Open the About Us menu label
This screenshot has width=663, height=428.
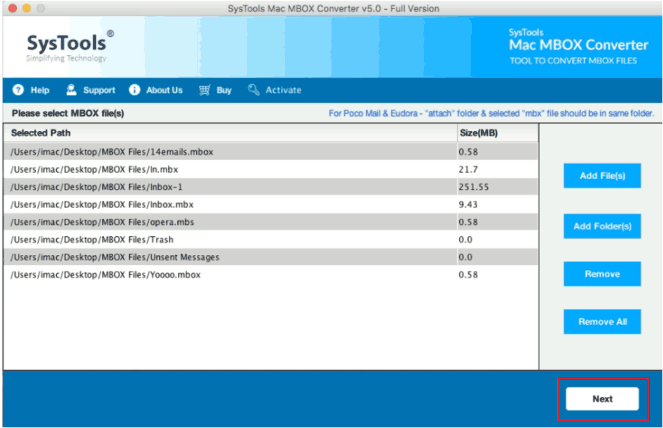click(x=164, y=90)
